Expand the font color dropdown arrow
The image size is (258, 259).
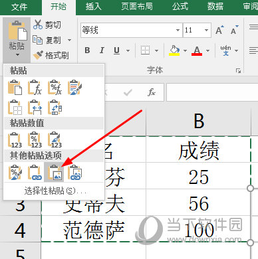pyautogui.click(x=207, y=51)
